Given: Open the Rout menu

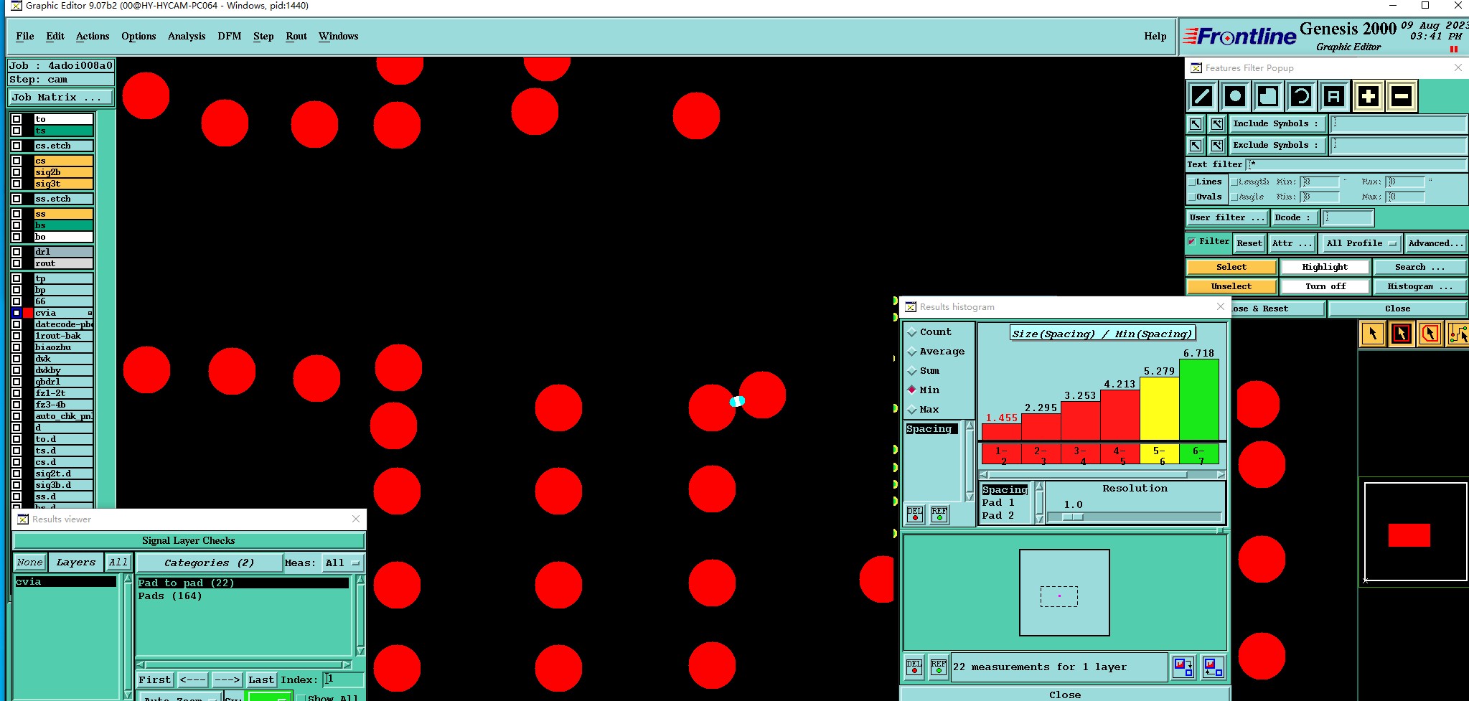Looking at the screenshot, I should pos(296,37).
